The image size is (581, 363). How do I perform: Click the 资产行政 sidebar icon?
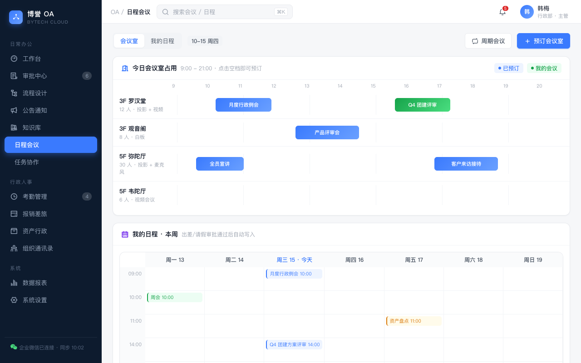click(14, 231)
